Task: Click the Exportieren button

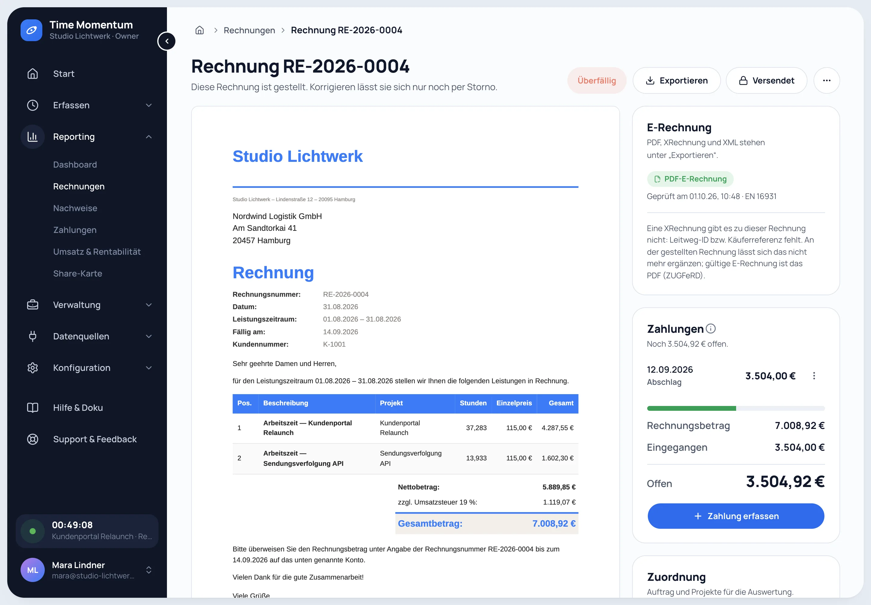Action: (677, 80)
